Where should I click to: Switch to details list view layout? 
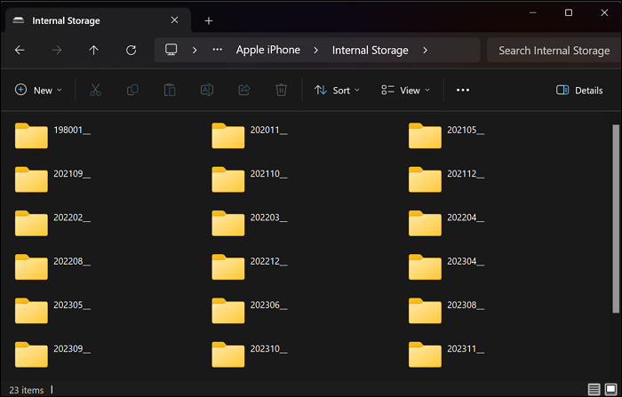tap(594, 389)
